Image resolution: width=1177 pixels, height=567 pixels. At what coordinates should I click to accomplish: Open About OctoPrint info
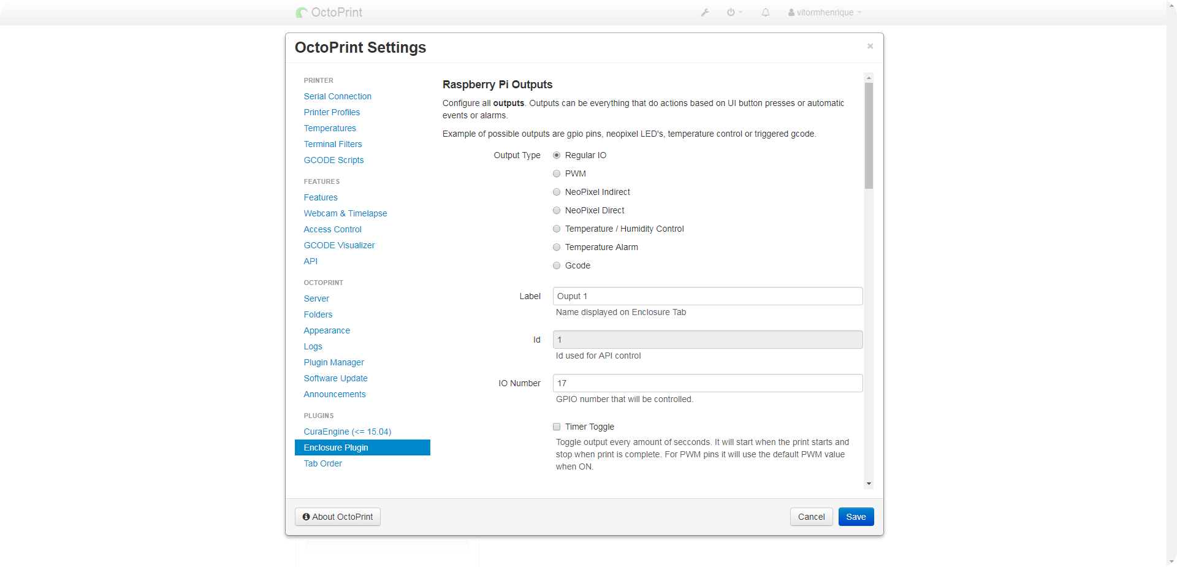click(338, 517)
